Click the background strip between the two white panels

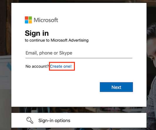pyautogui.click(x=79, y=110)
